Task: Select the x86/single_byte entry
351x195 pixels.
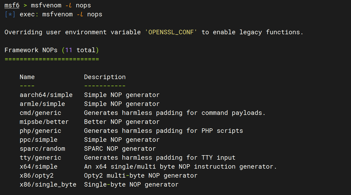Action: [x=48, y=184]
